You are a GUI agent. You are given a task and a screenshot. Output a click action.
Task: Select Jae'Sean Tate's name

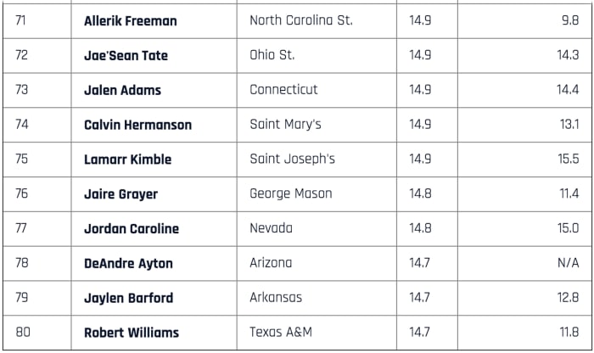[126, 55]
